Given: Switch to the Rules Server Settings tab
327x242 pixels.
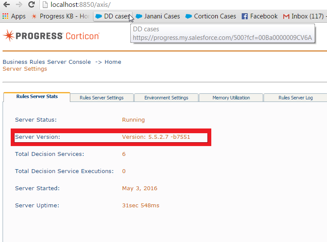Looking at the screenshot, I should (102, 98).
